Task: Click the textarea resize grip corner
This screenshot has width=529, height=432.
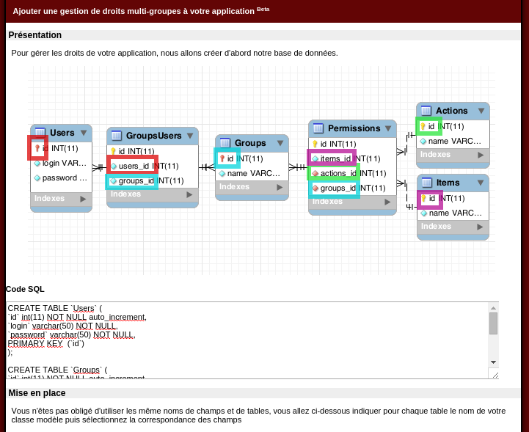Action: click(x=495, y=375)
